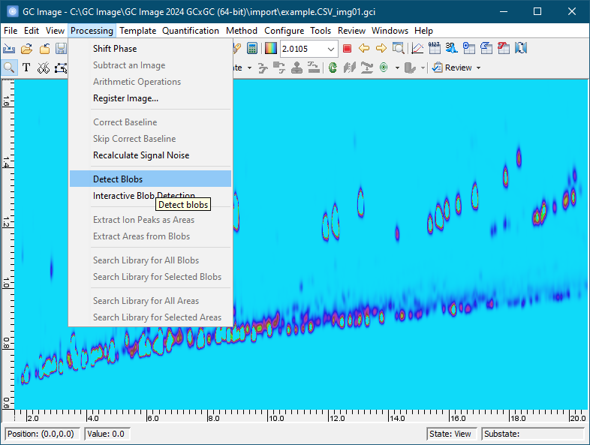The image size is (590, 445).
Task: Expand the 2.0105 value dropdown
Action: [x=331, y=49]
